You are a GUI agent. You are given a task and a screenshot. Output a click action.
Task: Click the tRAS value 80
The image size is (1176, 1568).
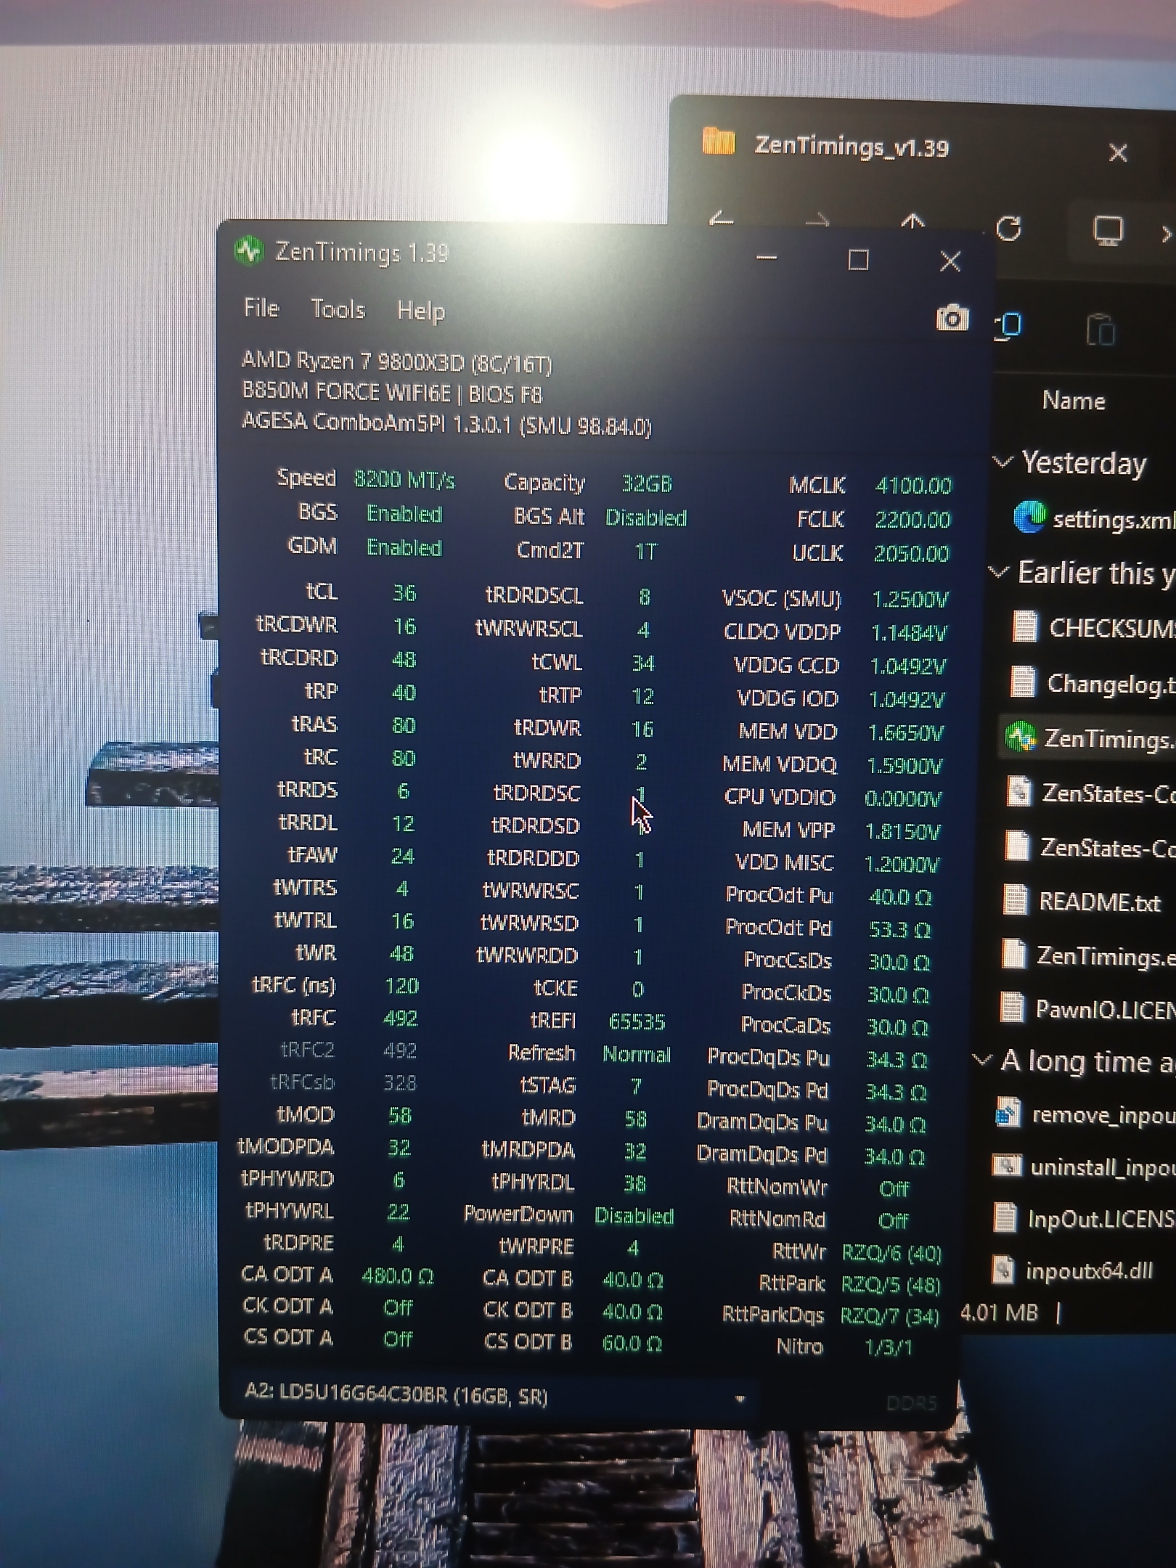404,725
